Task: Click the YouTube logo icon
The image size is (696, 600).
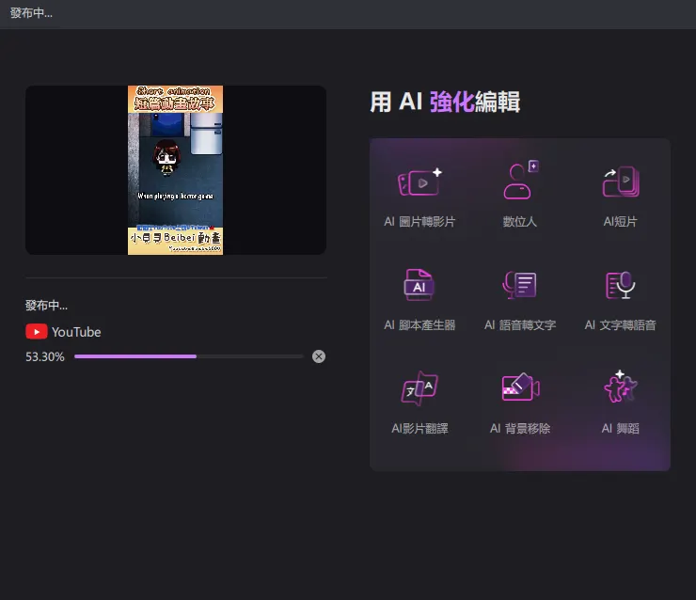Action: coord(37,332)
